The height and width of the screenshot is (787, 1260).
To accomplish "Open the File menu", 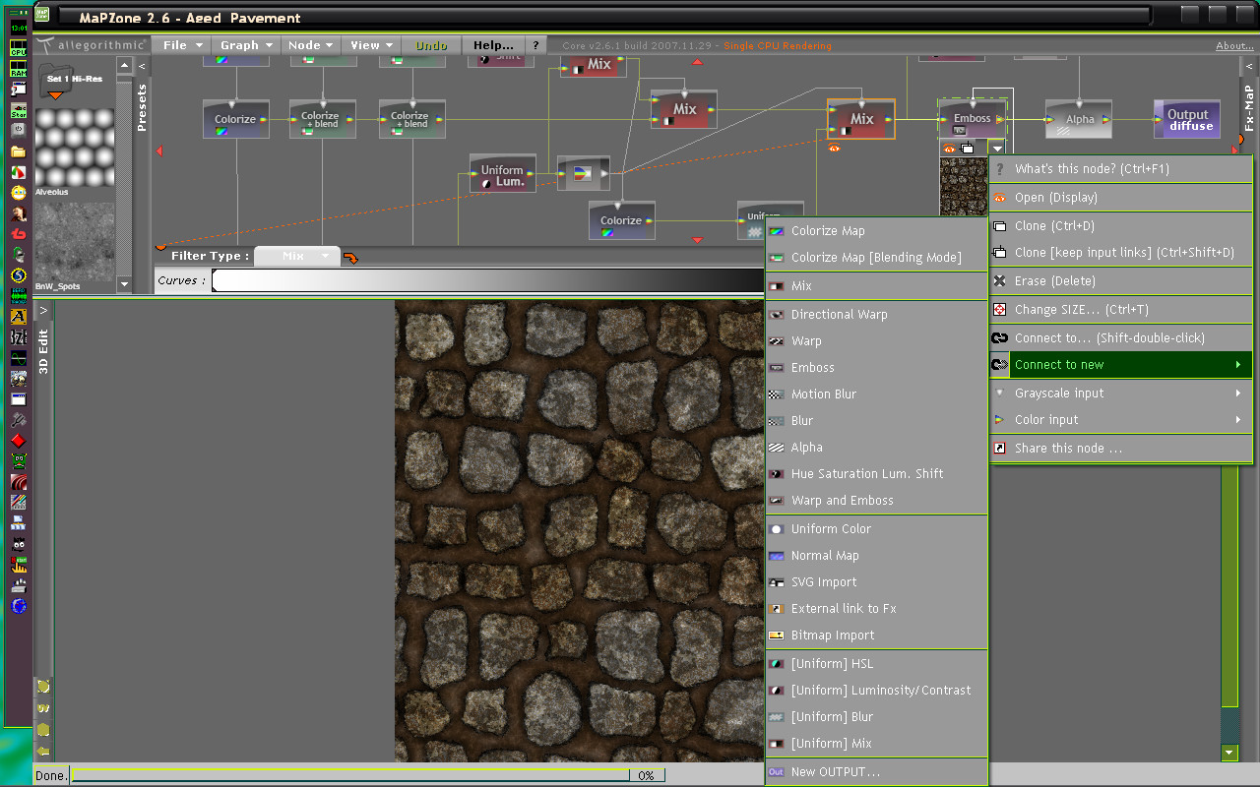I will tap(182, 45).
